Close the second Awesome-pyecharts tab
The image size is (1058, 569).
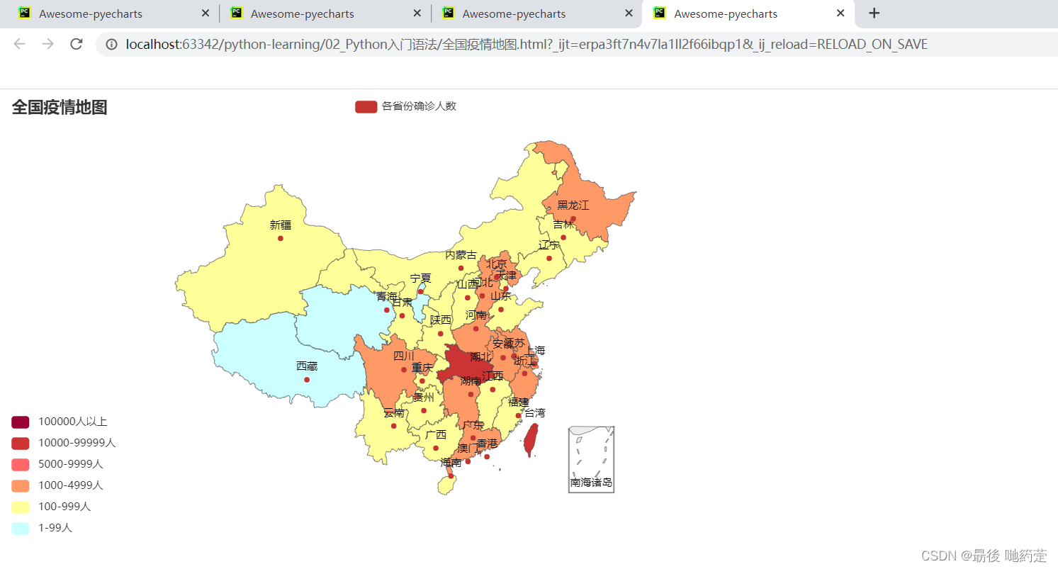pos(417,13)
